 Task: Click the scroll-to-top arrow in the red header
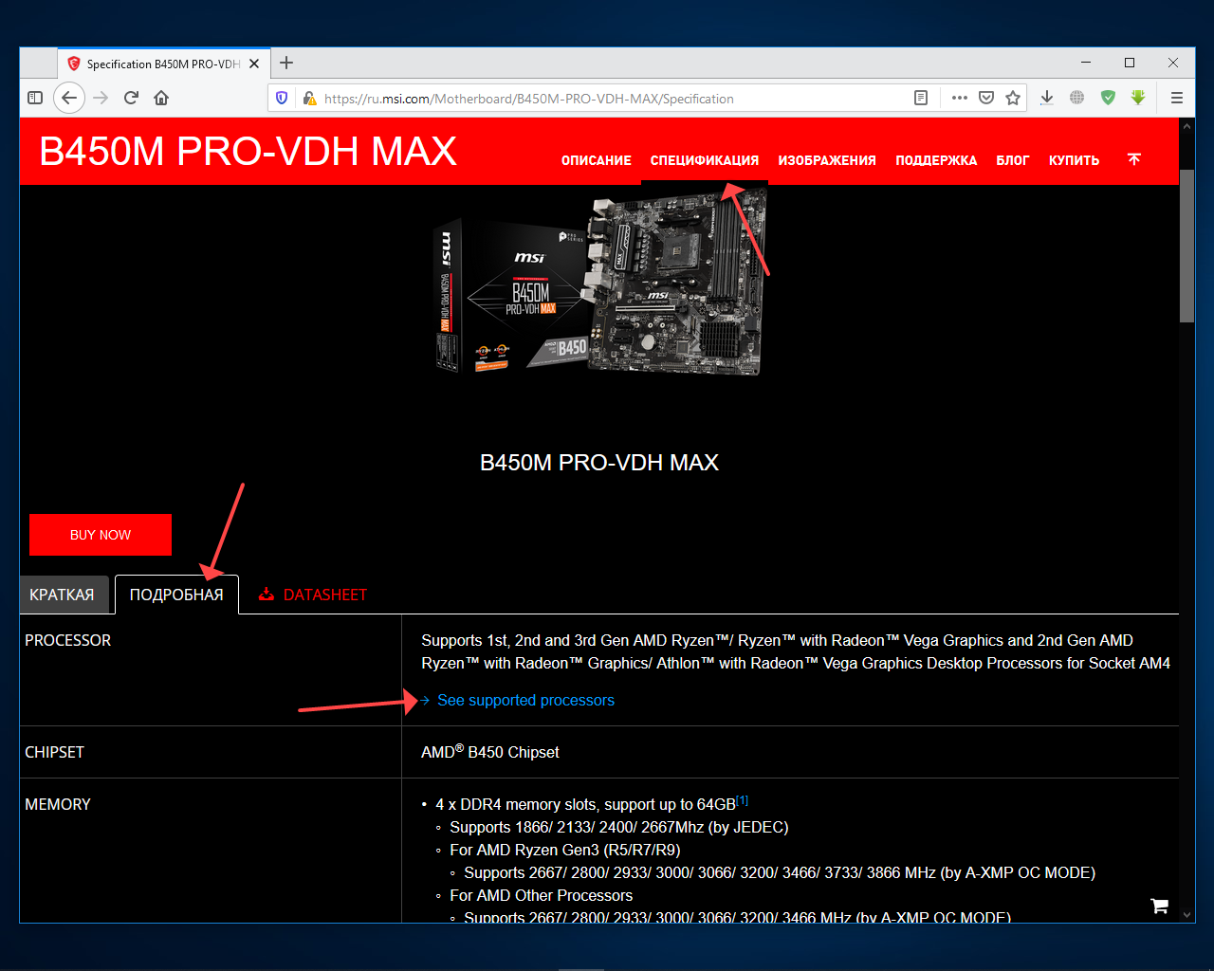coord(1133,158)
